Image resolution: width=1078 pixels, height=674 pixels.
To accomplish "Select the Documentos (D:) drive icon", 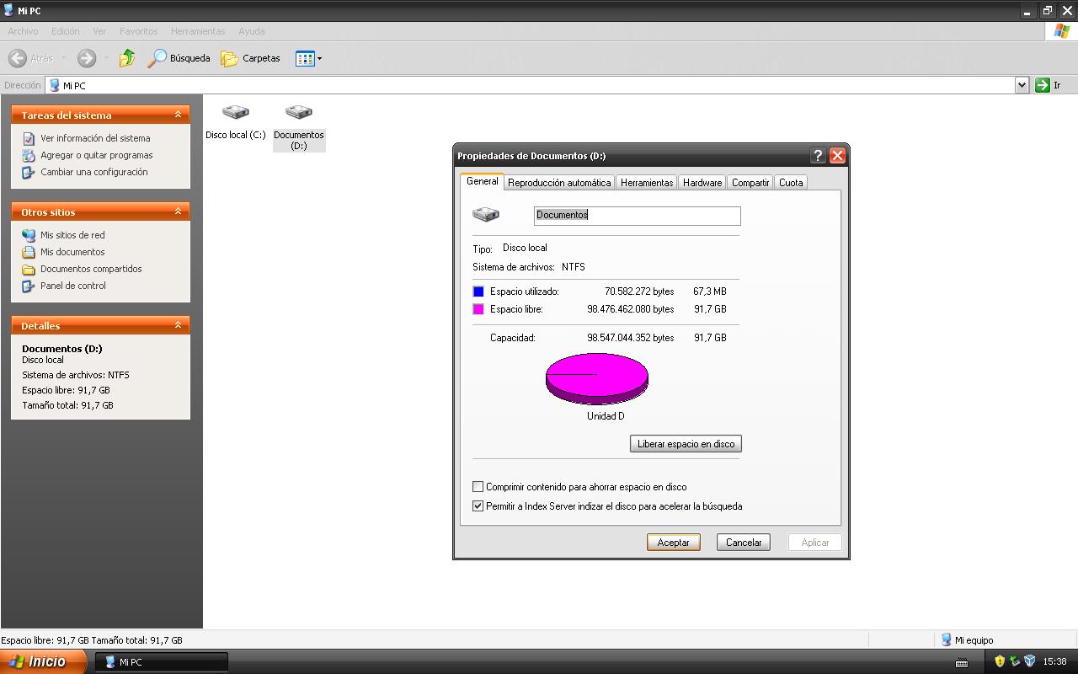I will tap(298, 113).
